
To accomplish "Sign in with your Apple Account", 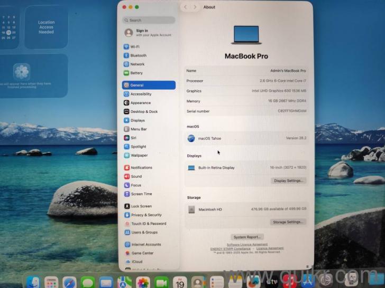I will pyautogui.click(x=149, y=33).
